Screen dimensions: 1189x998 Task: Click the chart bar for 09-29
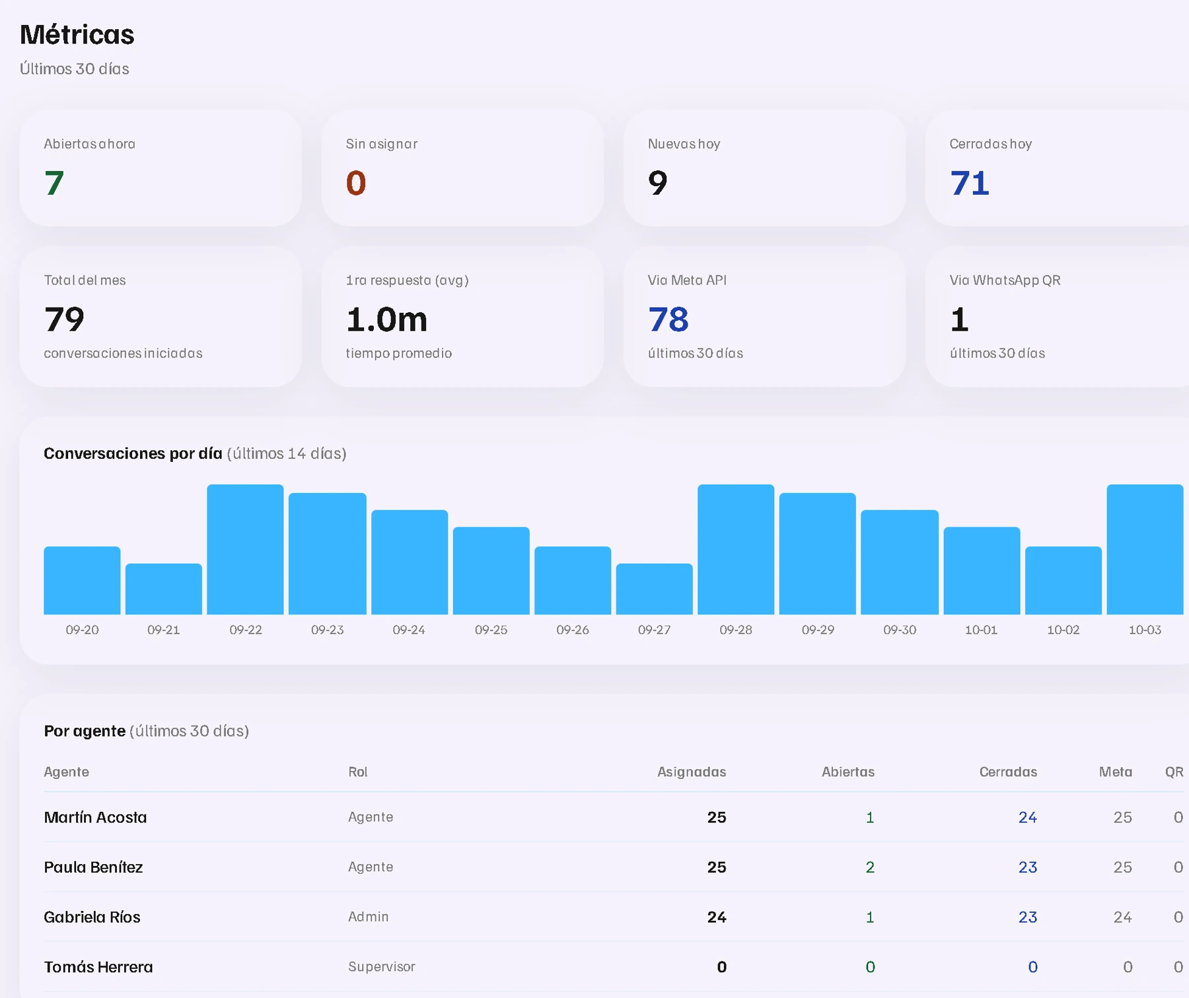pos(818,554)
